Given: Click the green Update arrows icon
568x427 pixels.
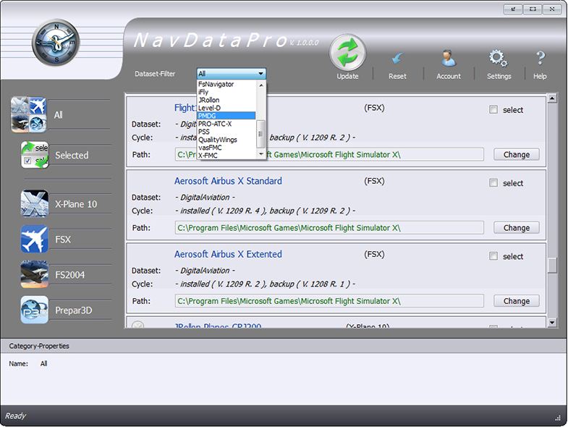Looking at the screenshot, I should [x=347, y=54].
